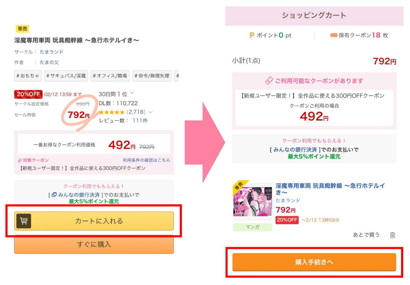
Task: Expand the 30日間 ranking chevron
Action: (132, 93)
